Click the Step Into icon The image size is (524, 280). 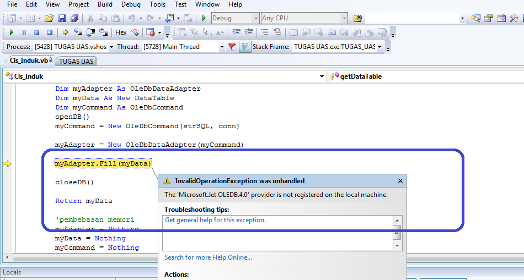coord(78,32)
